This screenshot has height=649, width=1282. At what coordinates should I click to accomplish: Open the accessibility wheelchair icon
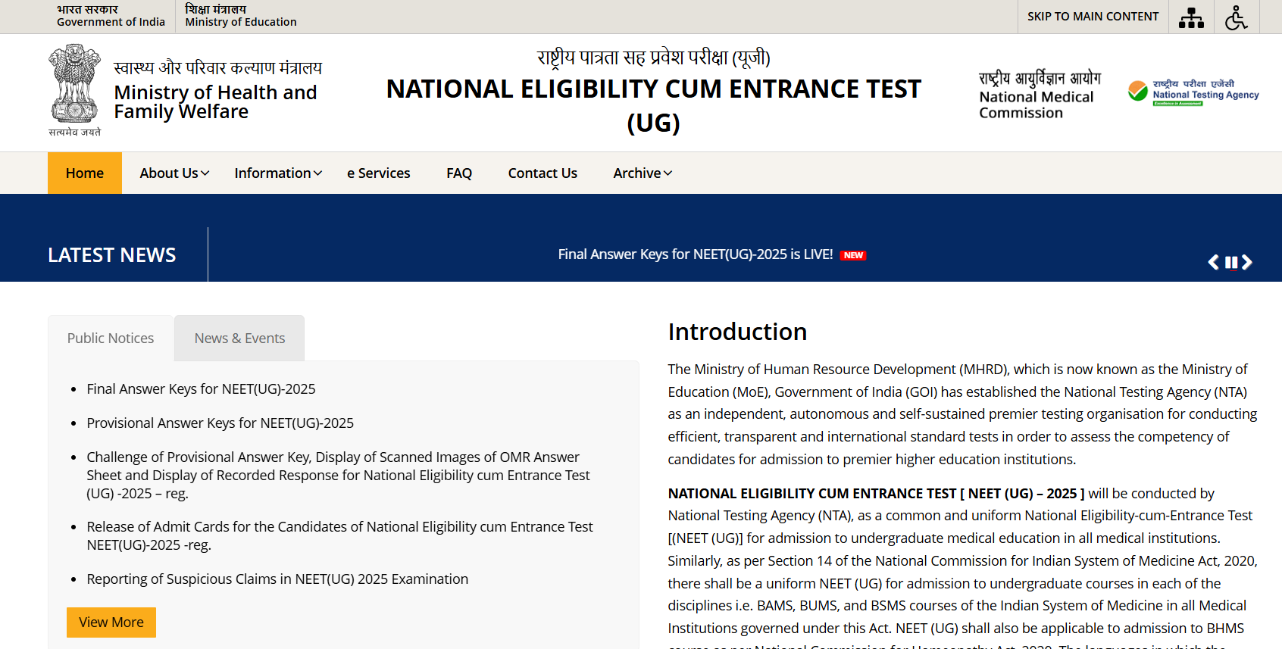click(x=1237, y=17)
